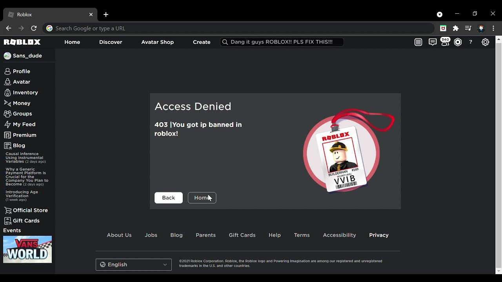Click the Chrome address bar

point(239,28)
